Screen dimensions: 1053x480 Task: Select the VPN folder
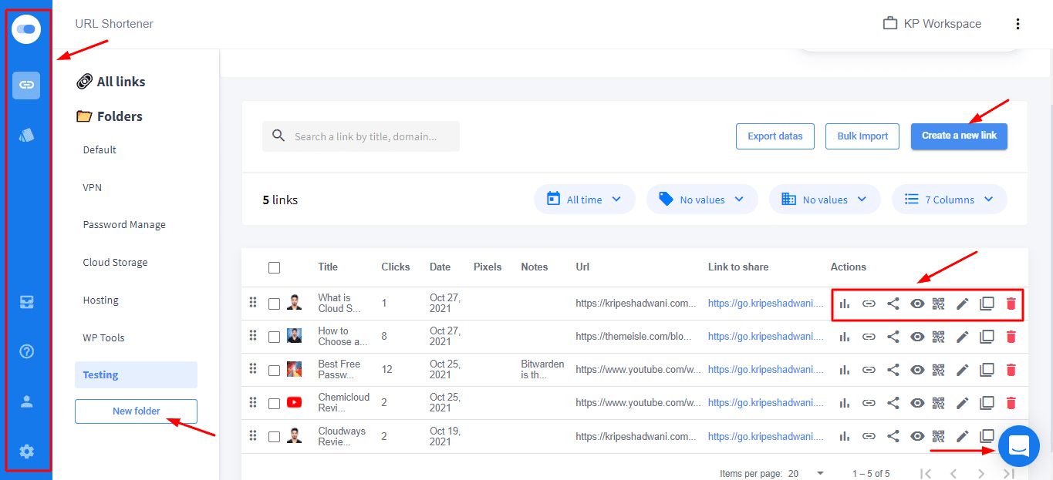click(93, 187)
